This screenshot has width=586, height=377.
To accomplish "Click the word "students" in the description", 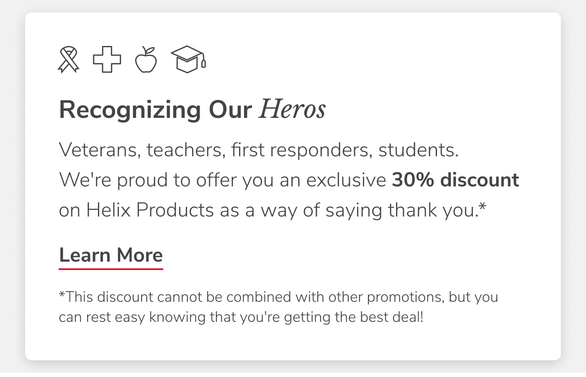I will click(418, 150).
